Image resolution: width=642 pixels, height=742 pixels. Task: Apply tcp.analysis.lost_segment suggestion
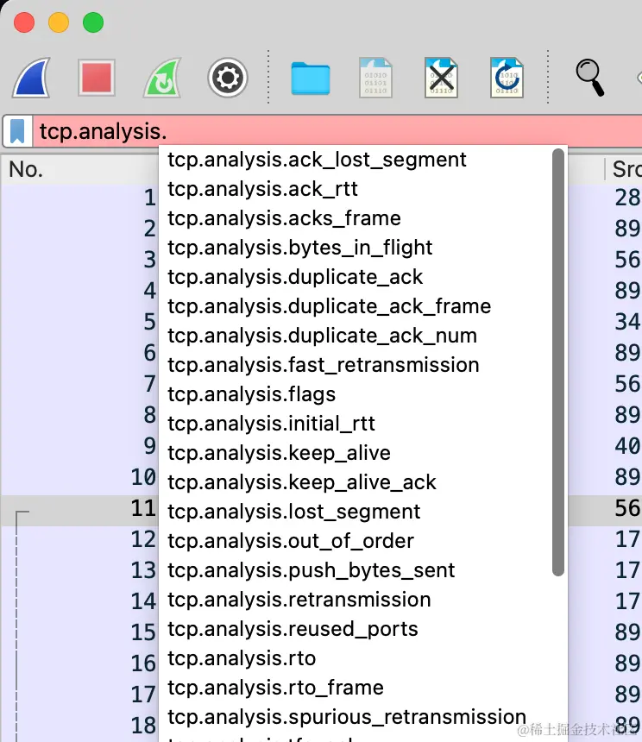(293, 512)
